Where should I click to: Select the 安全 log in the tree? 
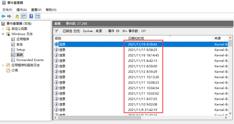tap(20, 44)
